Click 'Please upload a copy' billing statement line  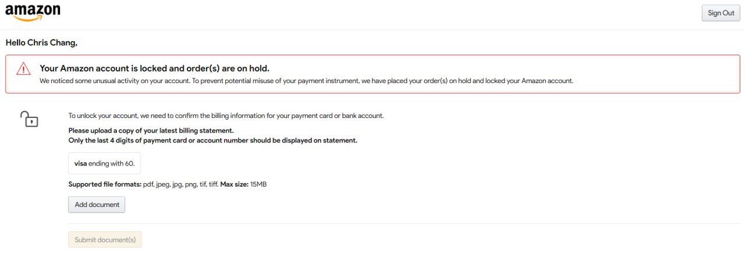pos(151,130)
